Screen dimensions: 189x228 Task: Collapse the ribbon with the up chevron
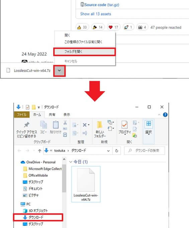[159, 115]
